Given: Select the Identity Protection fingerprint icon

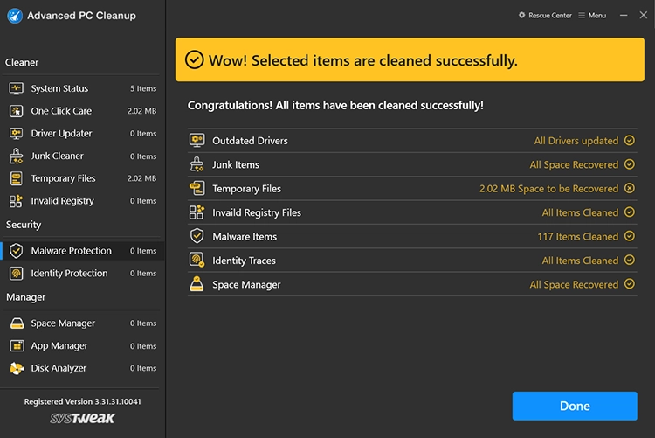Looking at the screenshot, I should tap(16, 274).
